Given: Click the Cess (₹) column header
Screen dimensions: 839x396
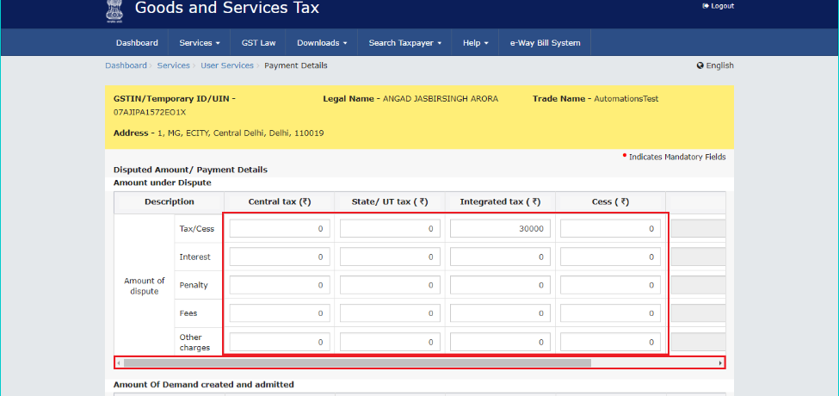Looking at the screenshot, I should (610, 202).
